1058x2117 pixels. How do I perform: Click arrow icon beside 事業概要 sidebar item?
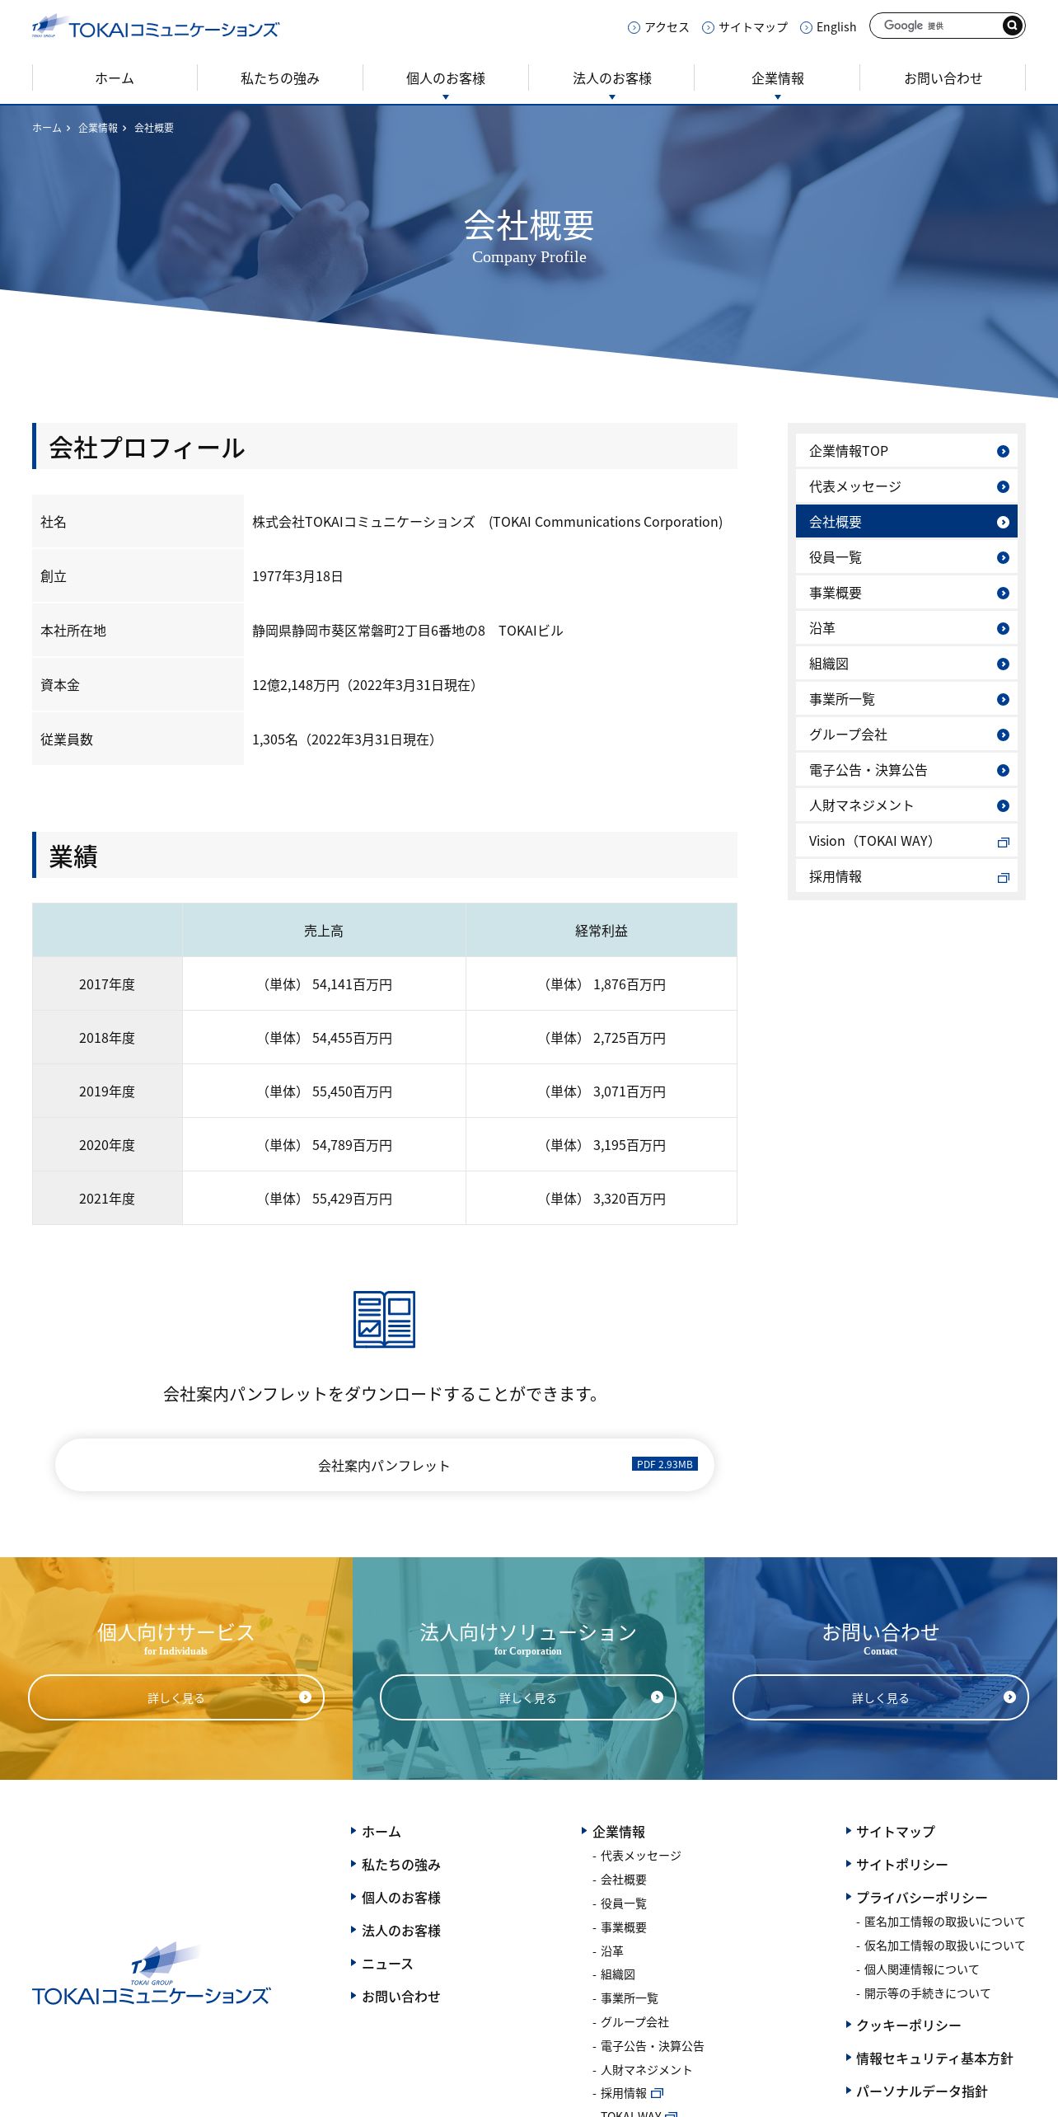tap(1003, 593)
